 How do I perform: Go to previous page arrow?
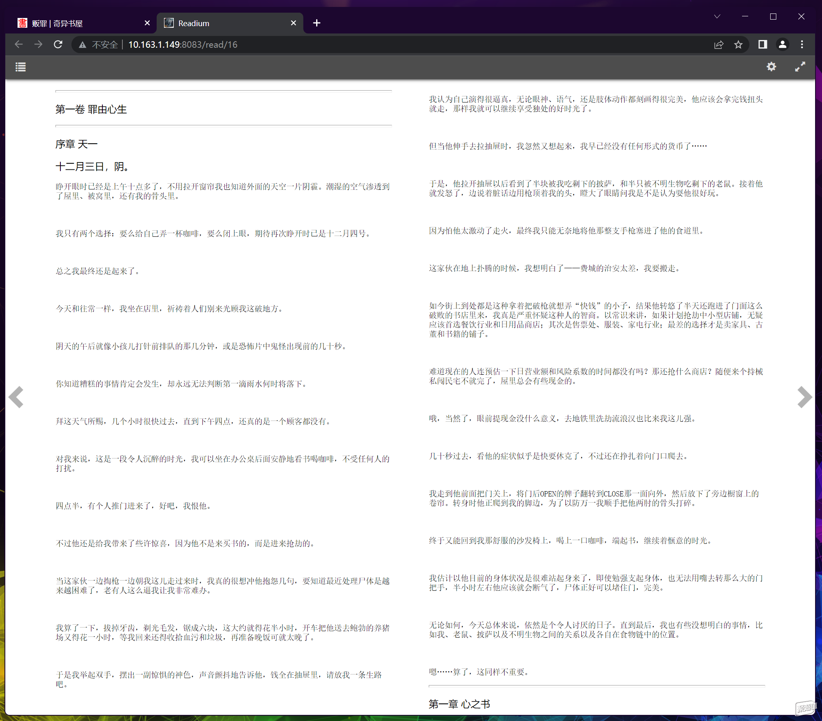pyautogui.click(x=16, y=397)
